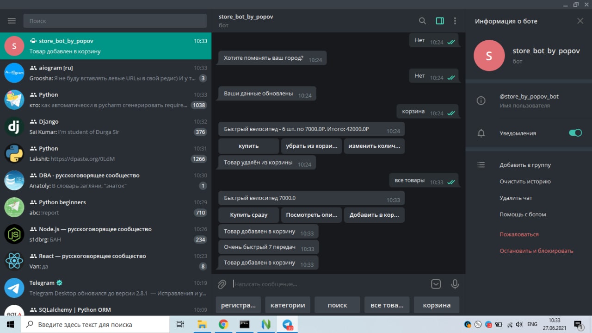Image resolution: width=592 pixels, height=333 pixels.
Task: Open the DBA русскоговорящее сообщество chat
Action: coord(105,181)
